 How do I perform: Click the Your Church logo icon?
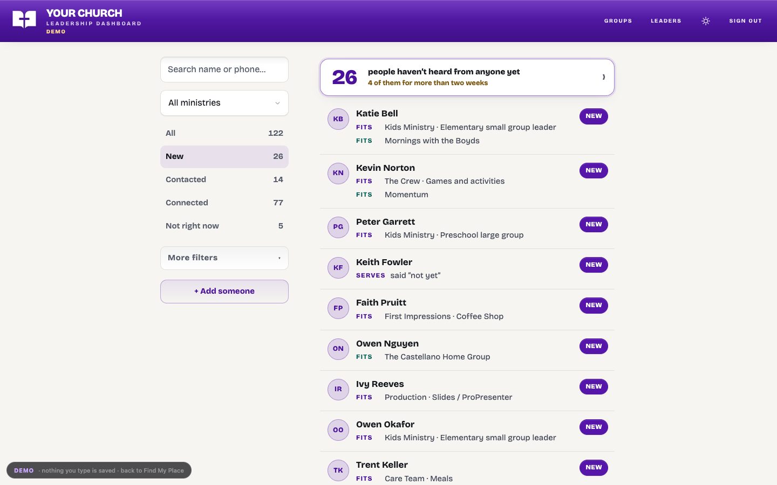coord(24,20)
